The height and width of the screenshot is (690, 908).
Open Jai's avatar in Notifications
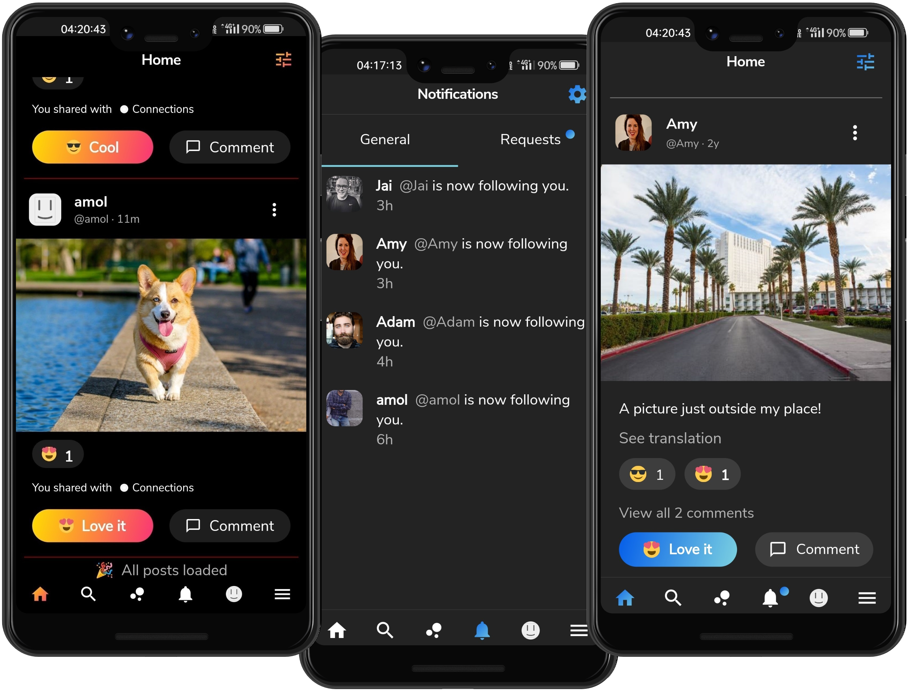344,194
